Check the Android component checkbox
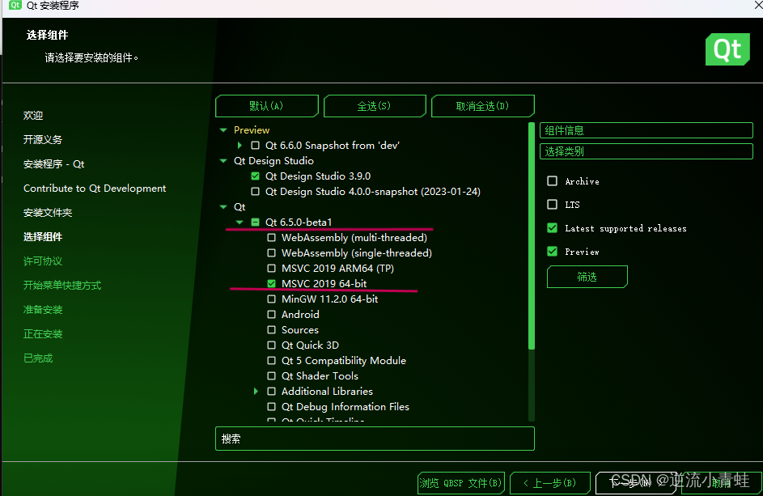The width and height of the screenshot is (763, 496). point(272,315)
